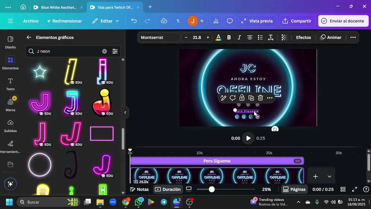Image resolution: width=371 pixels, height=209 pixels.
Task: Duplicate the selected element
Action: 251,98
